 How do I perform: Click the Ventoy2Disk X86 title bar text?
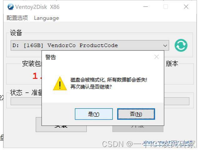click(x=37, y=7)
